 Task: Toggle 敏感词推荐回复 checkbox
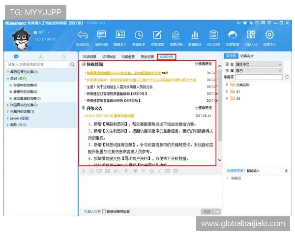point(104,211)
